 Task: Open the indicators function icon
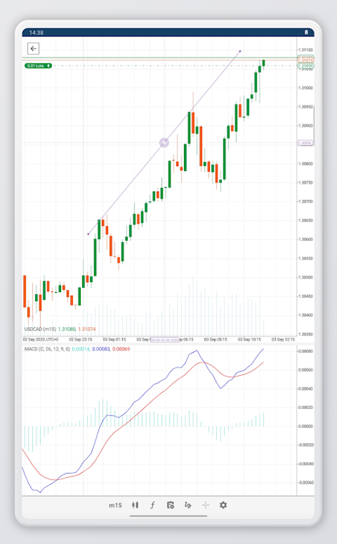click(x=153, y=505)
